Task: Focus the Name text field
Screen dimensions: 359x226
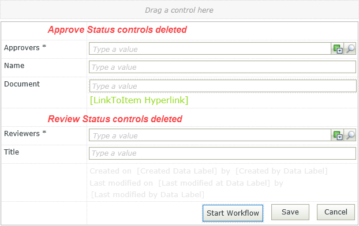Action: [x=222, y=67]
